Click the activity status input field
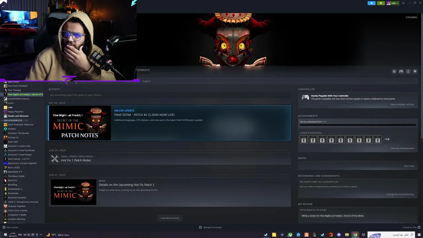 169,95
